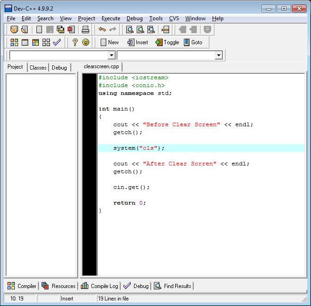Open the Execute menu
Screen dimensions: 311x306
(x=111, y=18)
